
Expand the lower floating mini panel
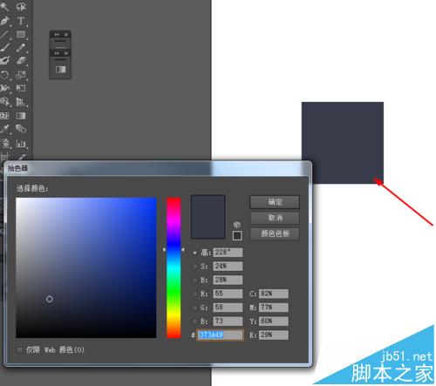point(57,53)
